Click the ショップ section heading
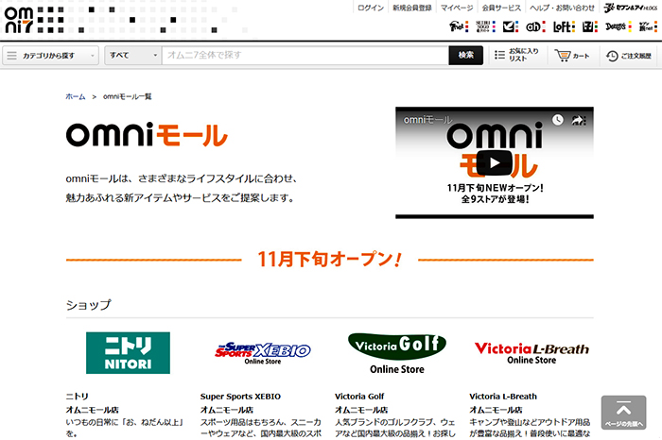The image size is (662, 440). click(x=88, y=305)
